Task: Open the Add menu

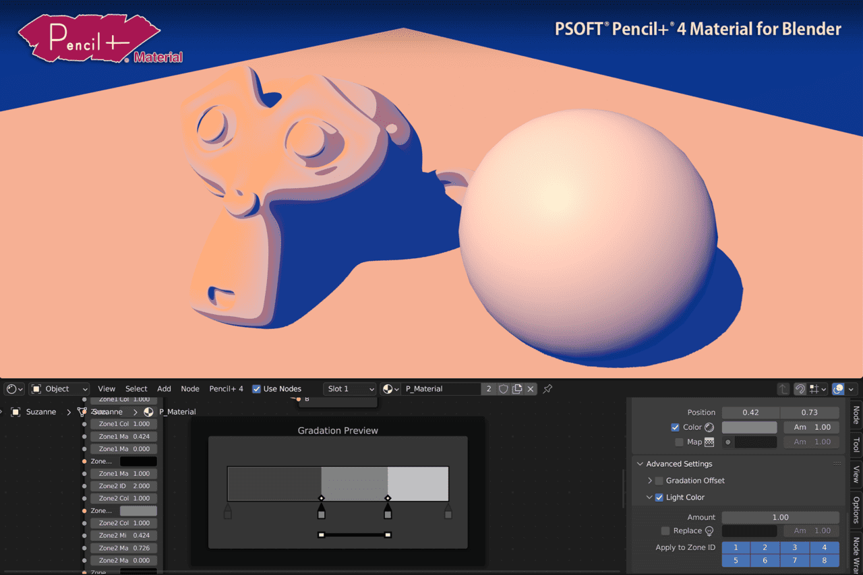Action: pos(164,389)
